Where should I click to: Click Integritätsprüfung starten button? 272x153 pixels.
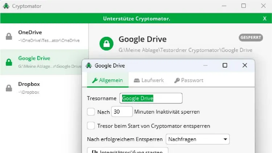point(128,150)
